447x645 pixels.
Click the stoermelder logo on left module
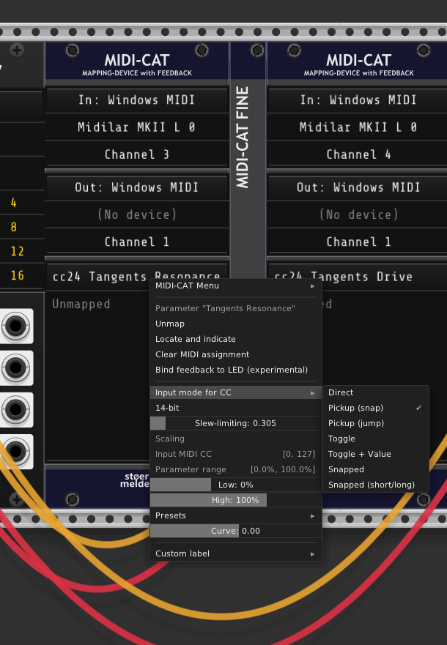pyautogui.click(x=135, y=480)
